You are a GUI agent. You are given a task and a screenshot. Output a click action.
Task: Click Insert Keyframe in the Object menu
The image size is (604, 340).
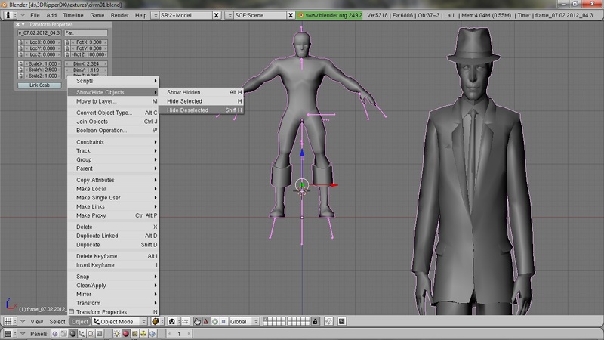point(114,265)
